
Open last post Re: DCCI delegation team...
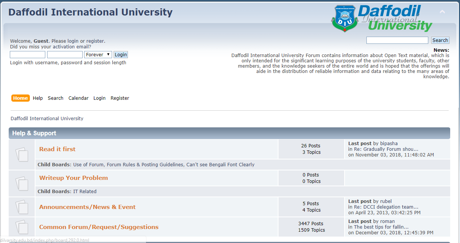386,207
